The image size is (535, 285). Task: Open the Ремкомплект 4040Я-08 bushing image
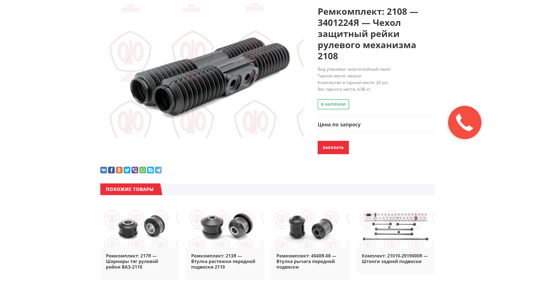coord(310,228)
